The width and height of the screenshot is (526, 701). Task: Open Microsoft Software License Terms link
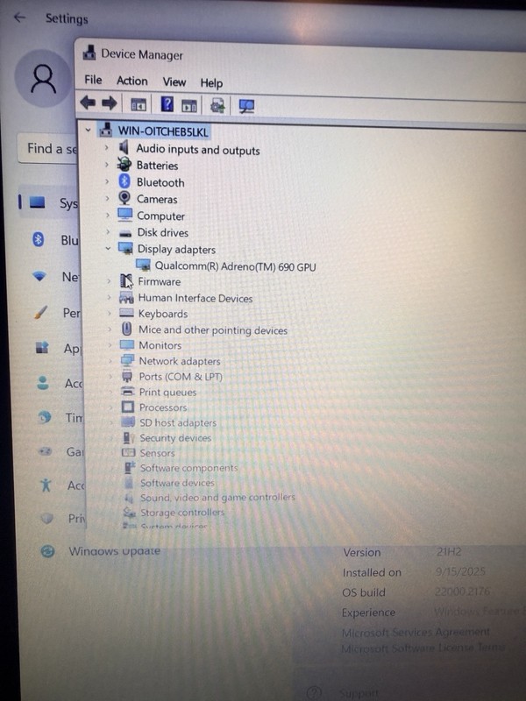pyautogui.click(x=423, y=648)
